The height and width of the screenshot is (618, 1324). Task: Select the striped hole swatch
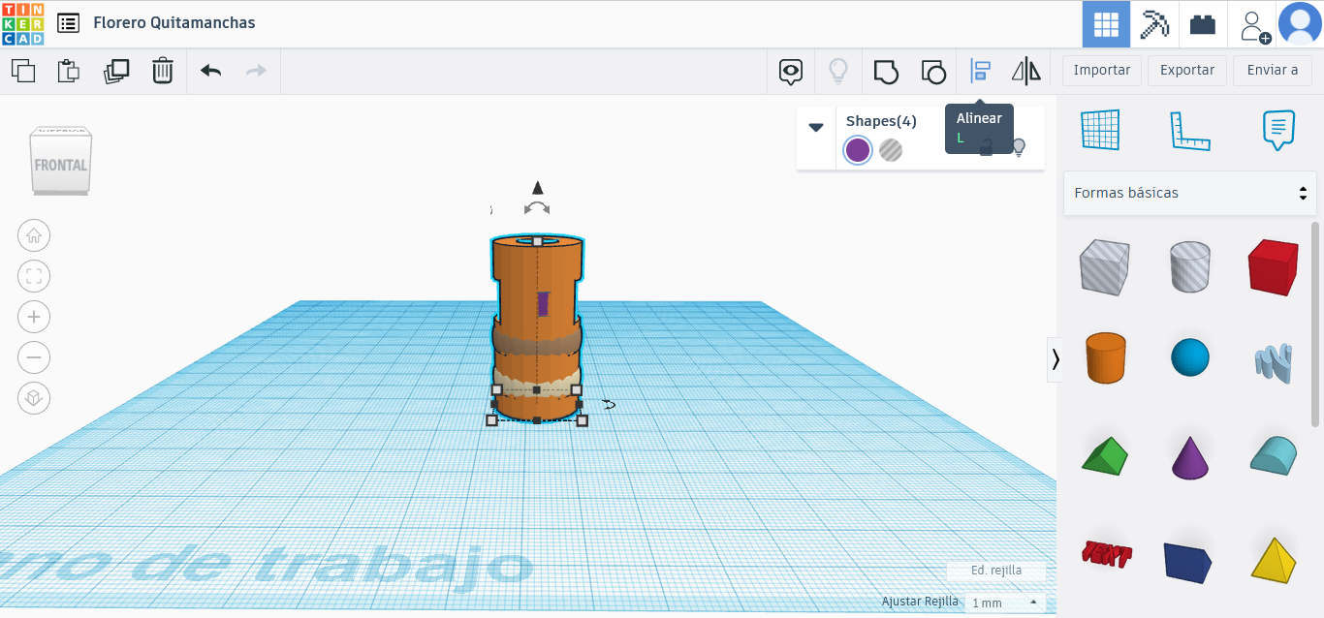(x=891, y=150)
